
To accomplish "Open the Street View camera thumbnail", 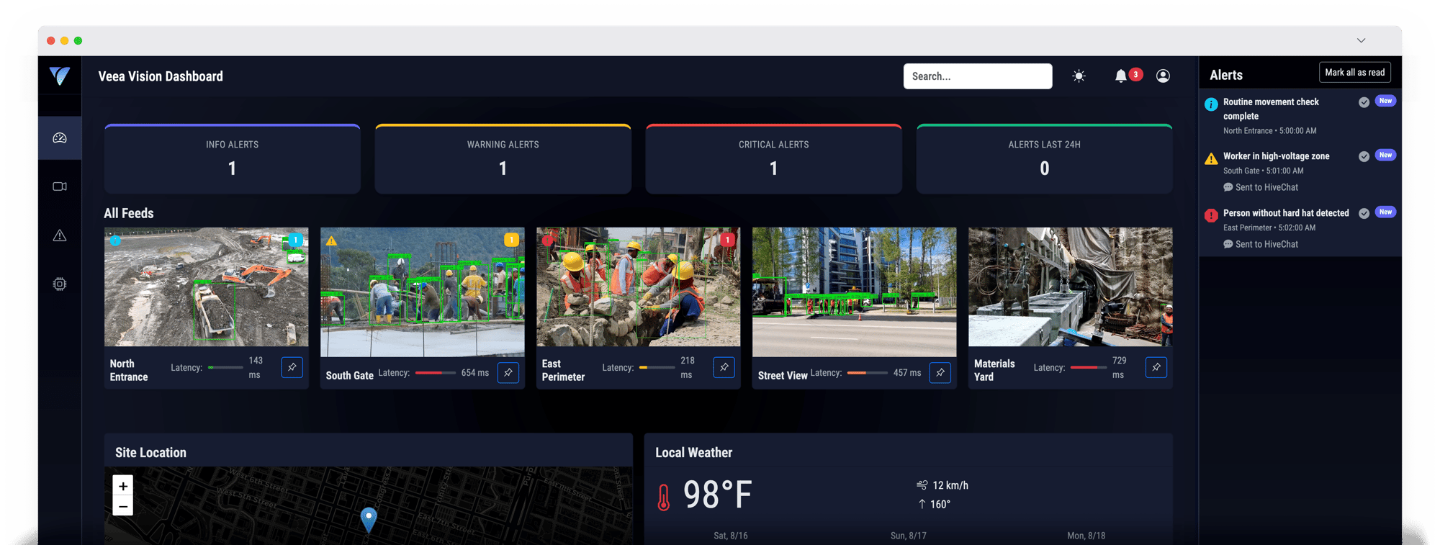I will pos(854,292).
